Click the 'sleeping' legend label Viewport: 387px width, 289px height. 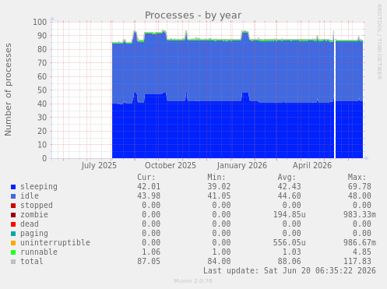click(39, 187)
